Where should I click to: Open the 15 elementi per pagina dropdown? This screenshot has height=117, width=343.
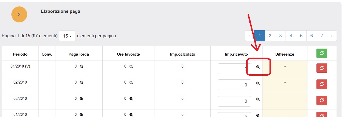67,36
